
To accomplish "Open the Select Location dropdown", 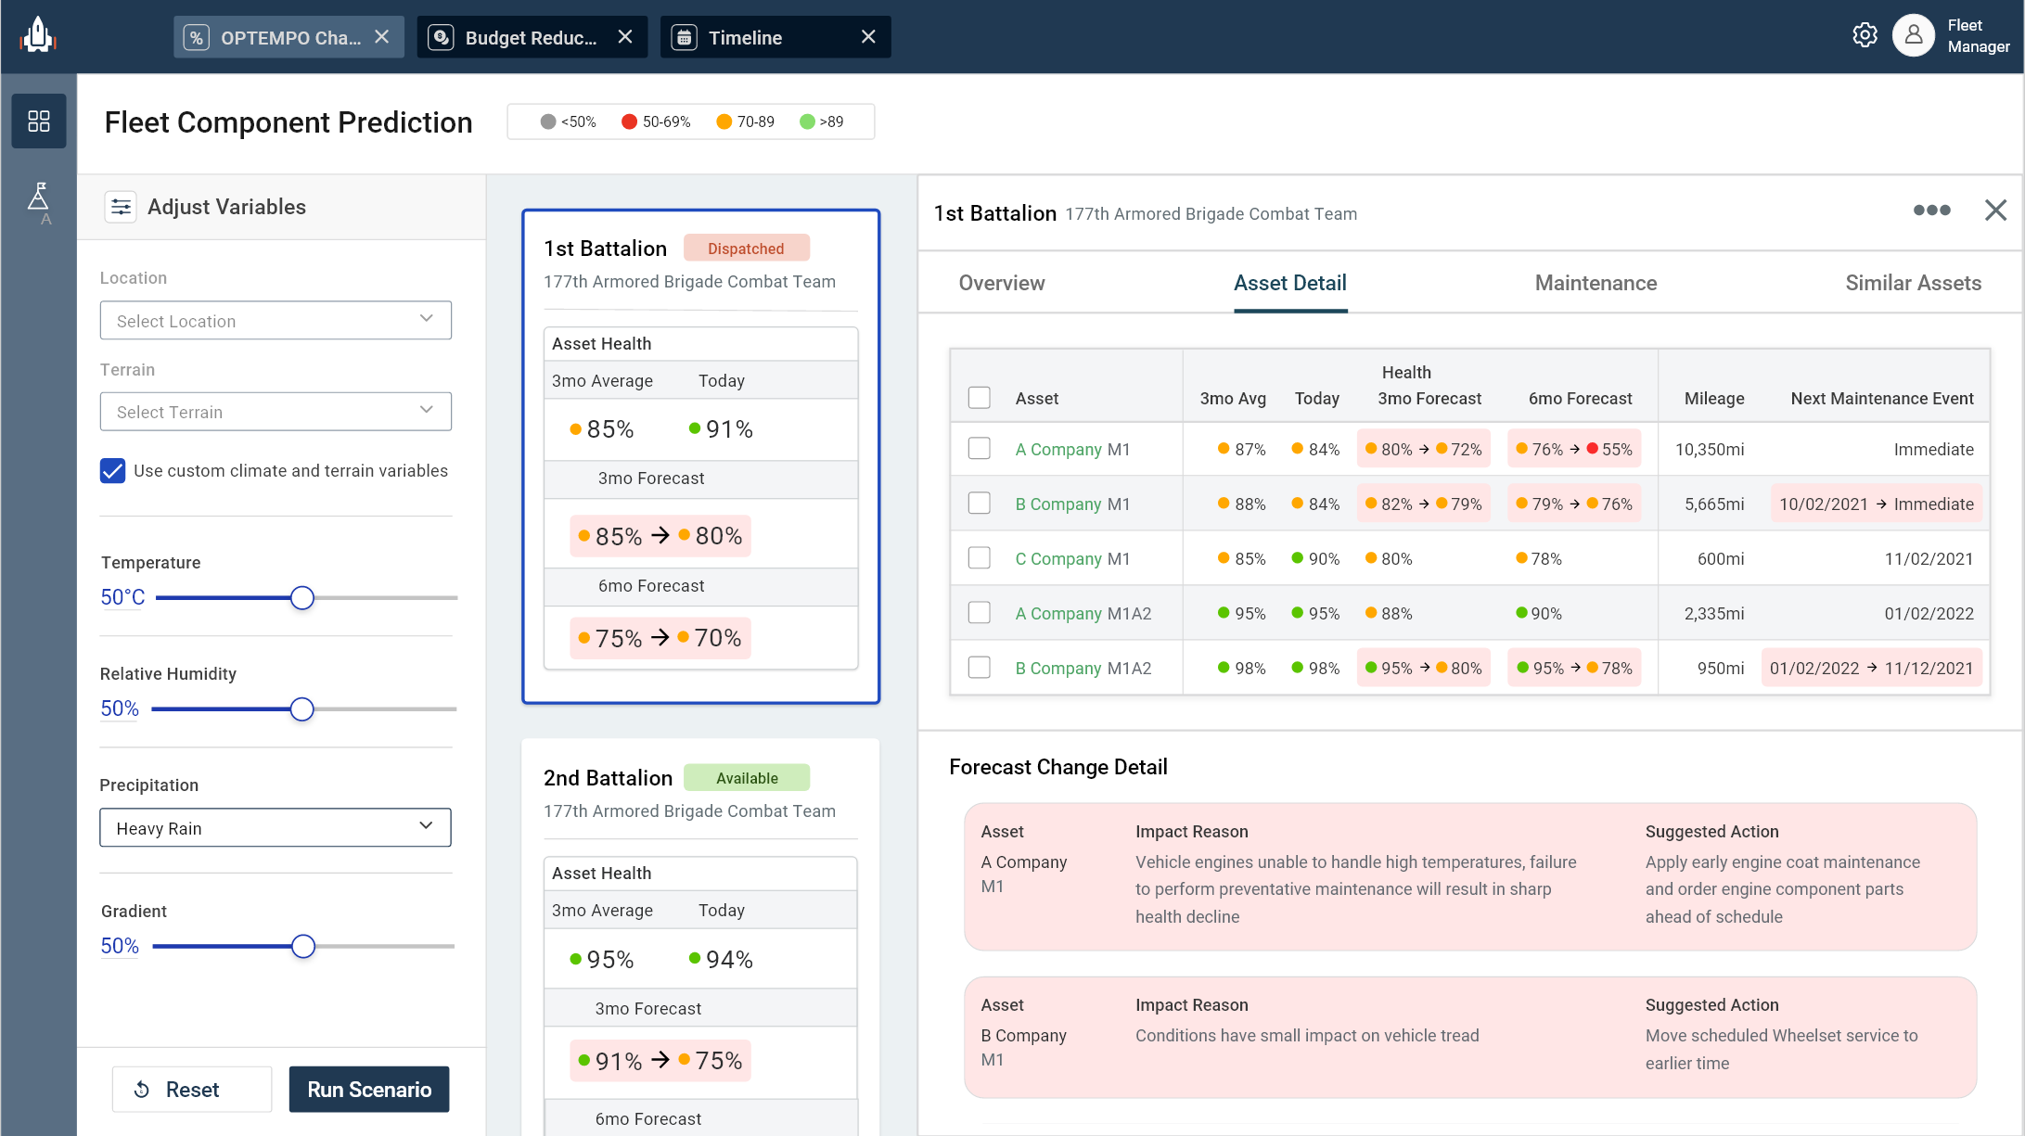I will tap(275, 320).
